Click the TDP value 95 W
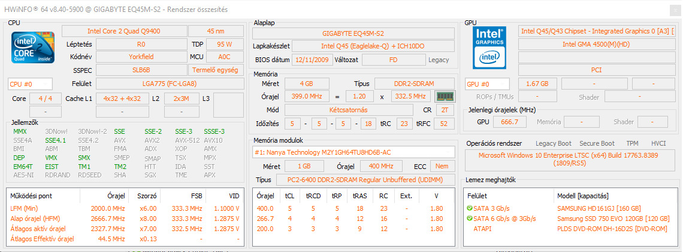This screenshot has height=252, width=683. 224,44
